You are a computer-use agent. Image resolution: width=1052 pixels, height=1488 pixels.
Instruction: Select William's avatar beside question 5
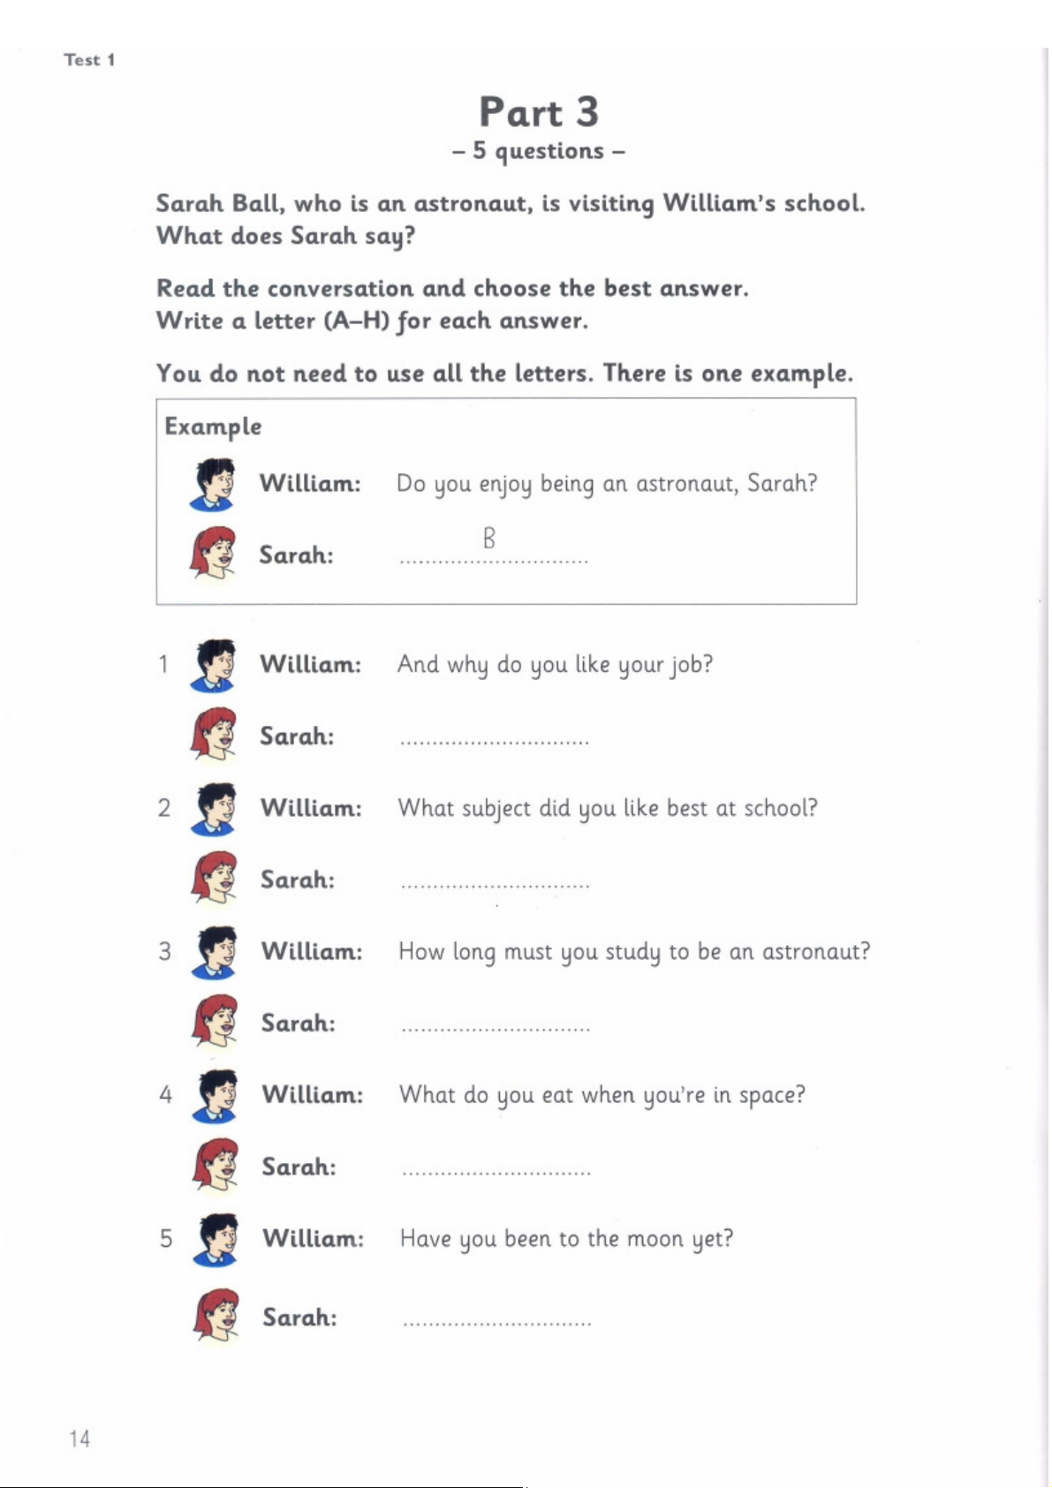216,1239
